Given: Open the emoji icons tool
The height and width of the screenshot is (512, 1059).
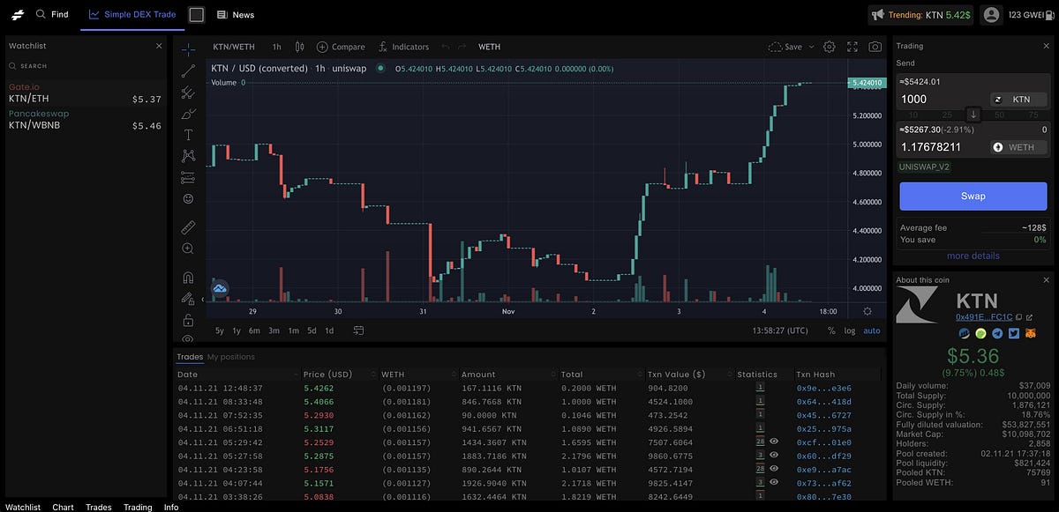Looking at the screenshot, I should click(188, 199).
